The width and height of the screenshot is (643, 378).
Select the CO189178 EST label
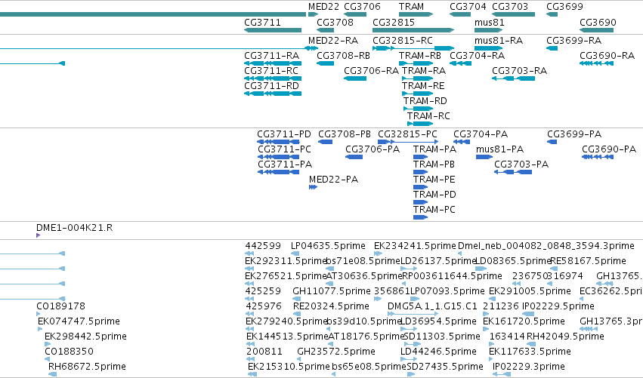coord(60,307)
